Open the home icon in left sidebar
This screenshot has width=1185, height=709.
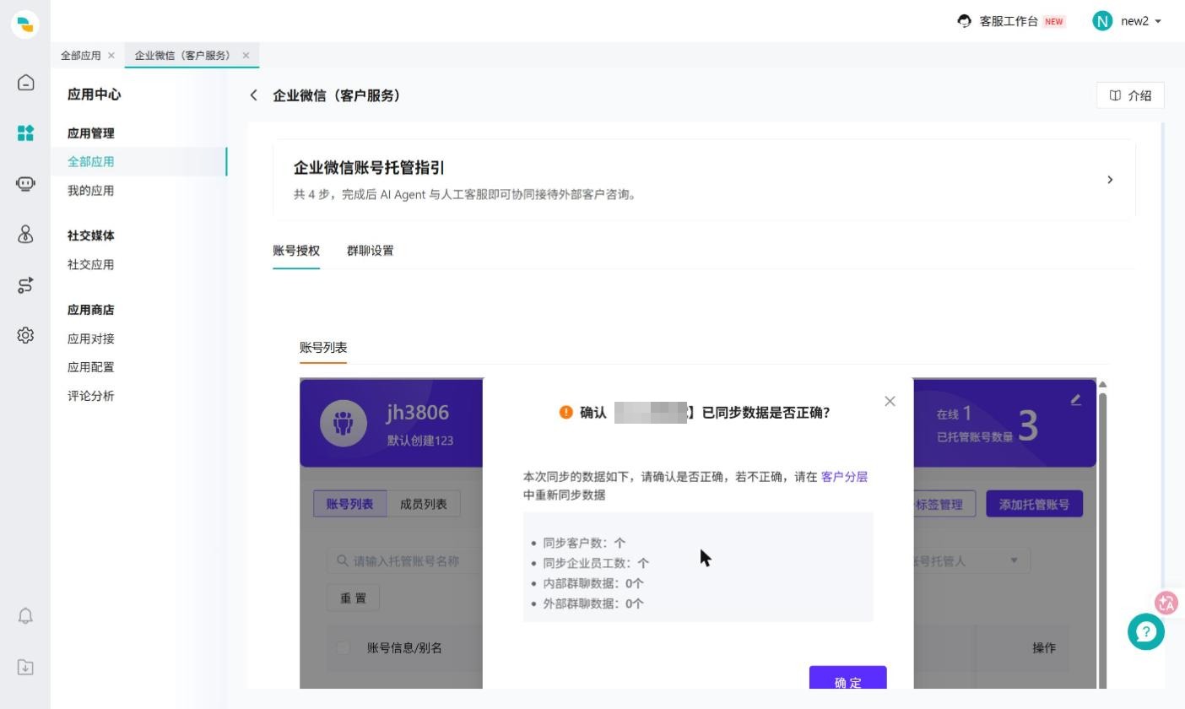tap(25, 83)
